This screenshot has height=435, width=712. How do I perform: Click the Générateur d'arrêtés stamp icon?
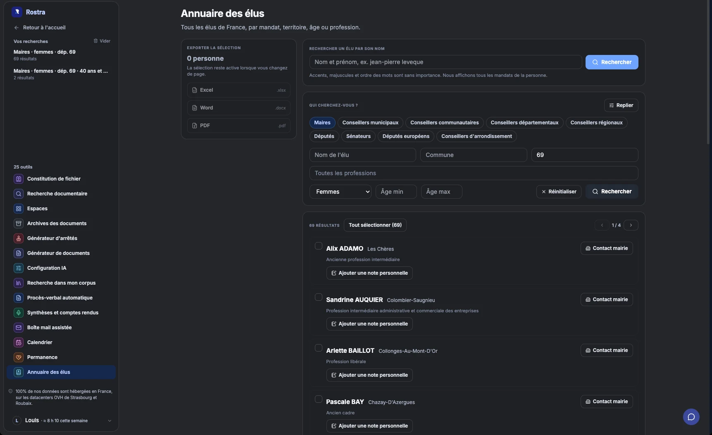pos(19,238)
